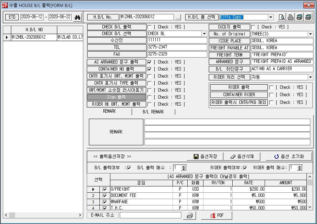Check the RIDER 에 GWT, MSMT 출력 checkbox
The width and height of the screenshot is (317, 224).
click(149, 104)
